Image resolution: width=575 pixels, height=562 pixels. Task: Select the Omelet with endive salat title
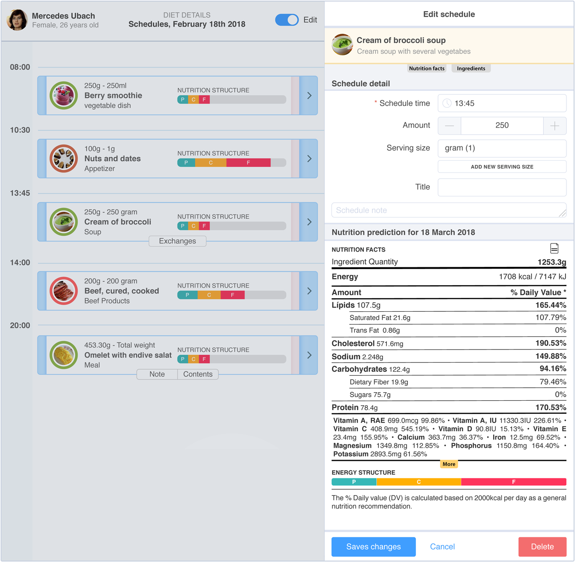click(128, 355)
